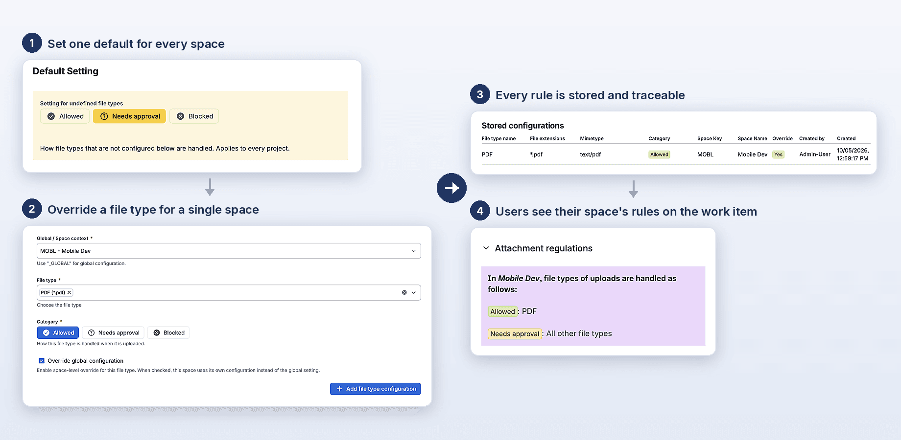Click the creation date 10/05/2026 cell
This screenshot has height=440, width=901.
point(853,154)
